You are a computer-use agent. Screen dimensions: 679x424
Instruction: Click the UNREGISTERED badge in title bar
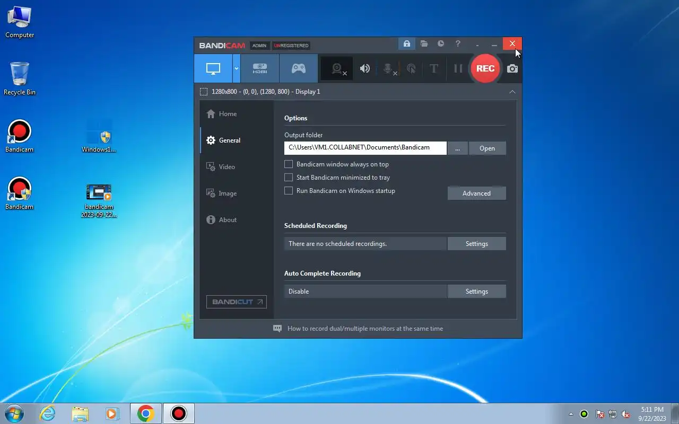[291, 46]
